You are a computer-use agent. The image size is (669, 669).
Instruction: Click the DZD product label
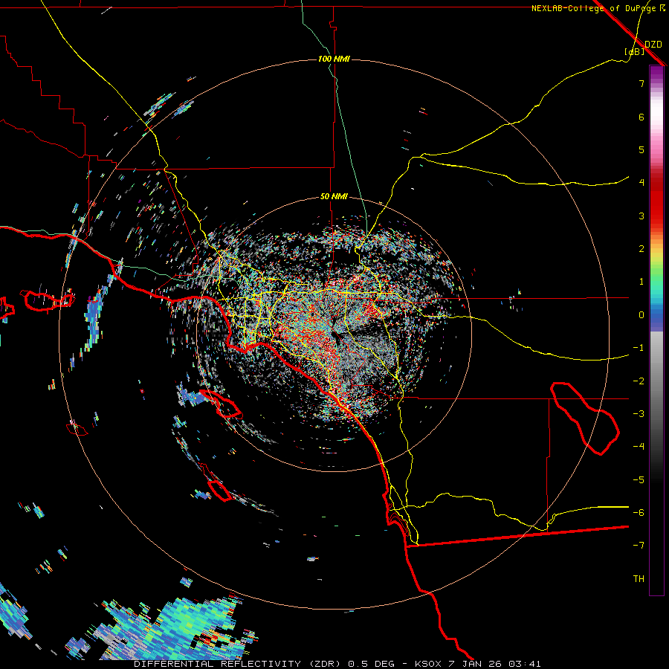[653, 45]
